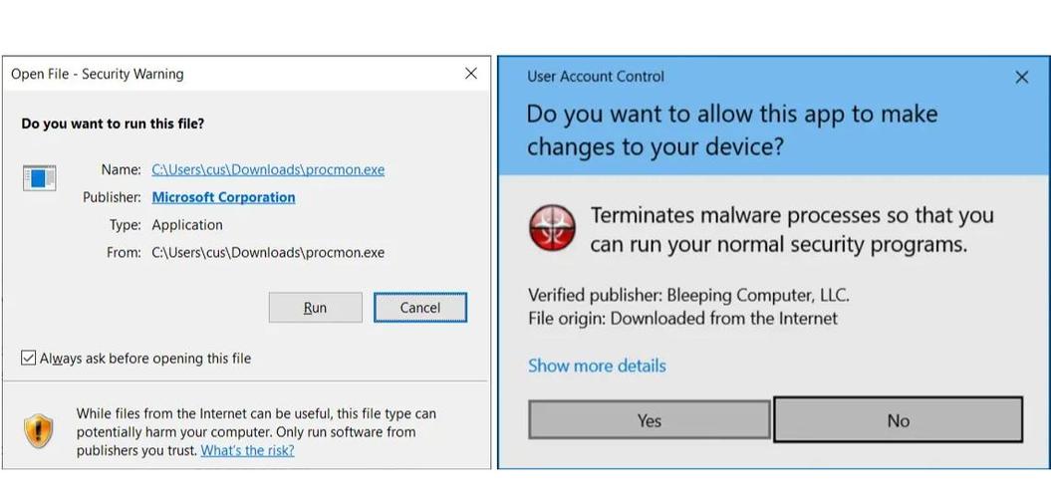Close the Open File Security Warning dialog
1051x498 pixels.
(471, 74)
